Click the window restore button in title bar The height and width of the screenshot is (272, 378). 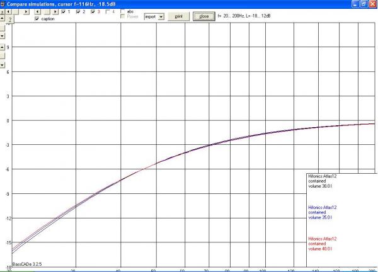click(x=364, y=4)
